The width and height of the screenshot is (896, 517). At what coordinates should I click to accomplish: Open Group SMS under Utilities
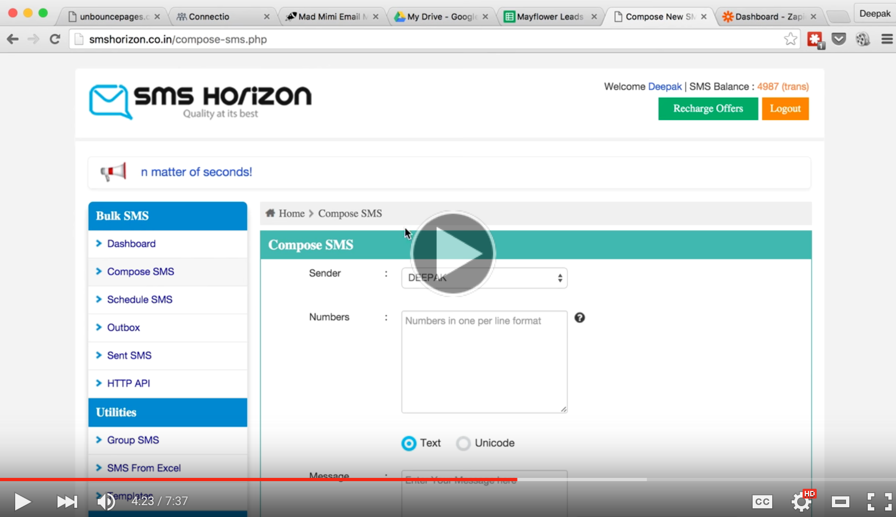(x=133, y=440)
